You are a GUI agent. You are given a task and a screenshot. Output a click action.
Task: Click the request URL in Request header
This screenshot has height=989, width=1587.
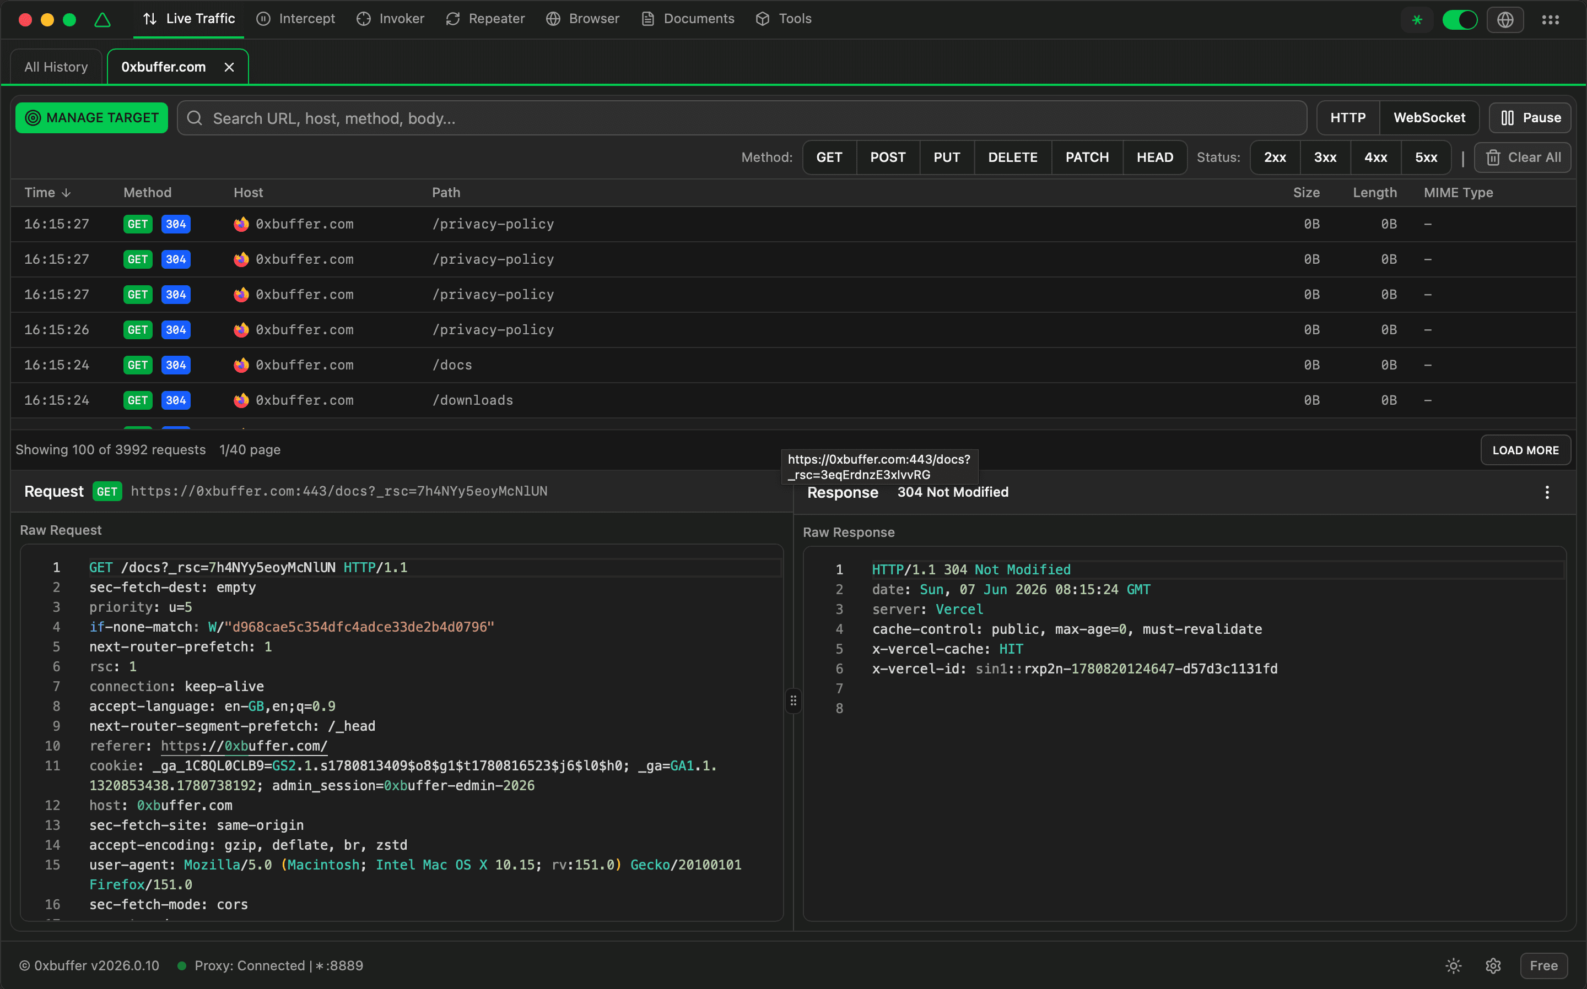coord(339,491)
